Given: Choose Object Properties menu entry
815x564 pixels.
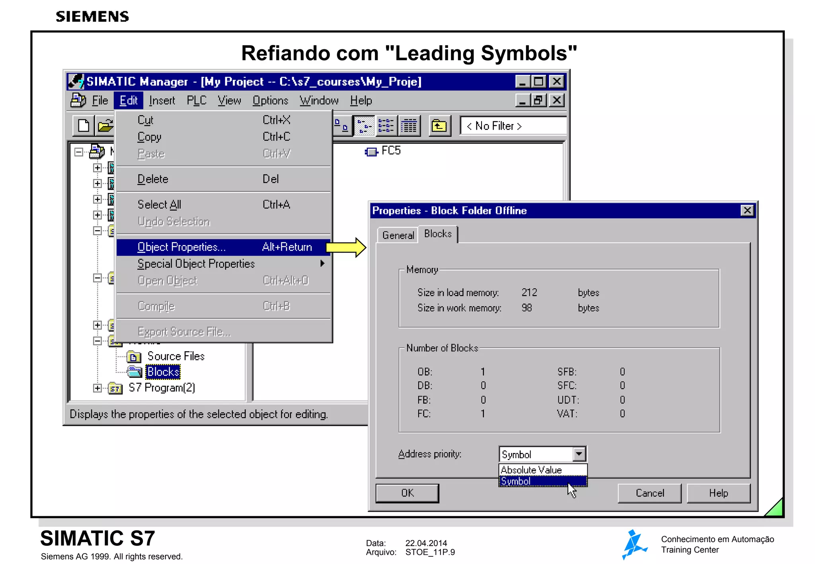Looking at the screenshot, I should point(224,247).
